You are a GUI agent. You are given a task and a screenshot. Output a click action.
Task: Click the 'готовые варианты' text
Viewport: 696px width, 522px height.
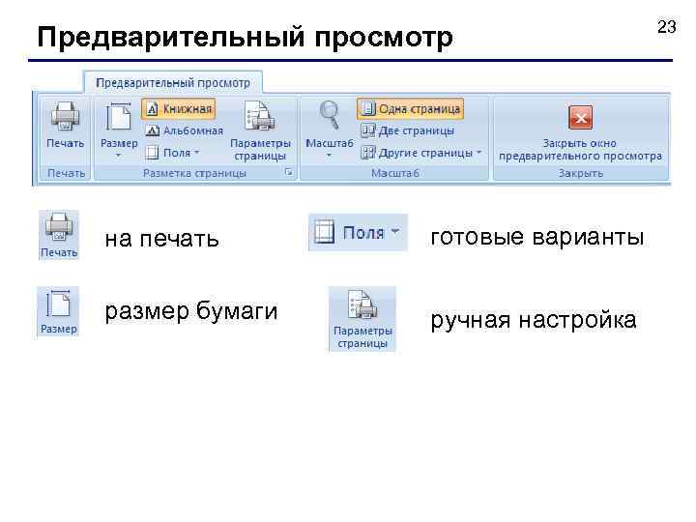click(537, 237)
